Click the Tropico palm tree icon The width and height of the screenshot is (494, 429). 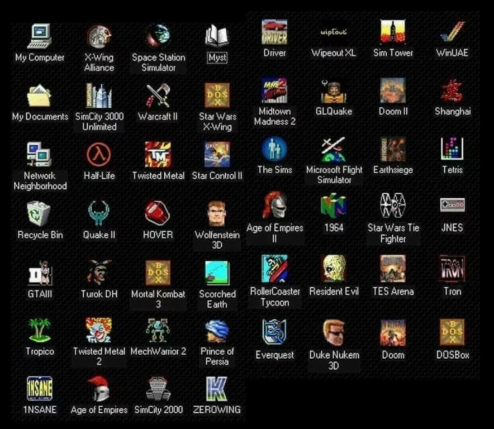pos(39,331)
